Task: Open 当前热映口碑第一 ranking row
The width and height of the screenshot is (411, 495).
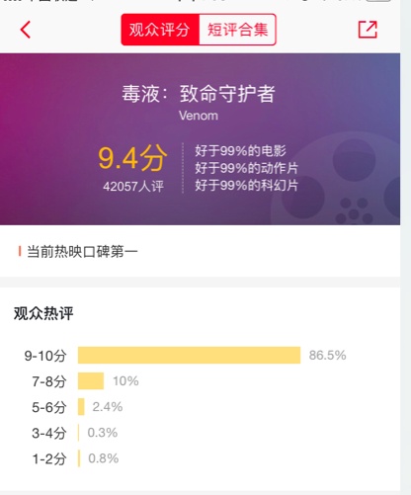Action: [200, 252]
